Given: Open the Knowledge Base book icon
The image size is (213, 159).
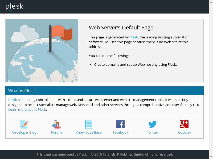Looking at the screenshot, I should 88,124.
